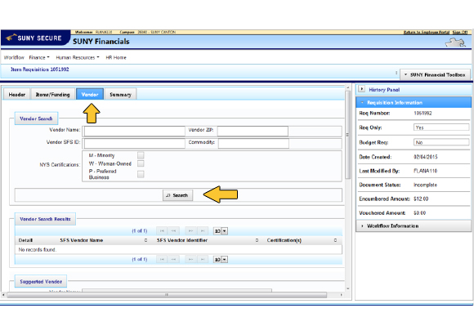Click next page icon in bottom paginator

click(190, 259)
